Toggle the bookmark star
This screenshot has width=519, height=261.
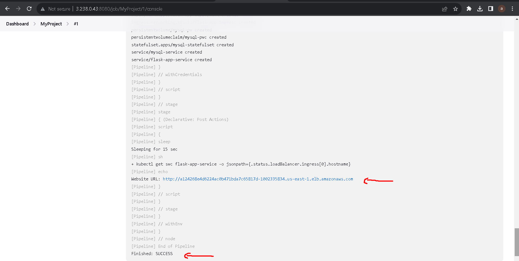(x=455, y=9)
